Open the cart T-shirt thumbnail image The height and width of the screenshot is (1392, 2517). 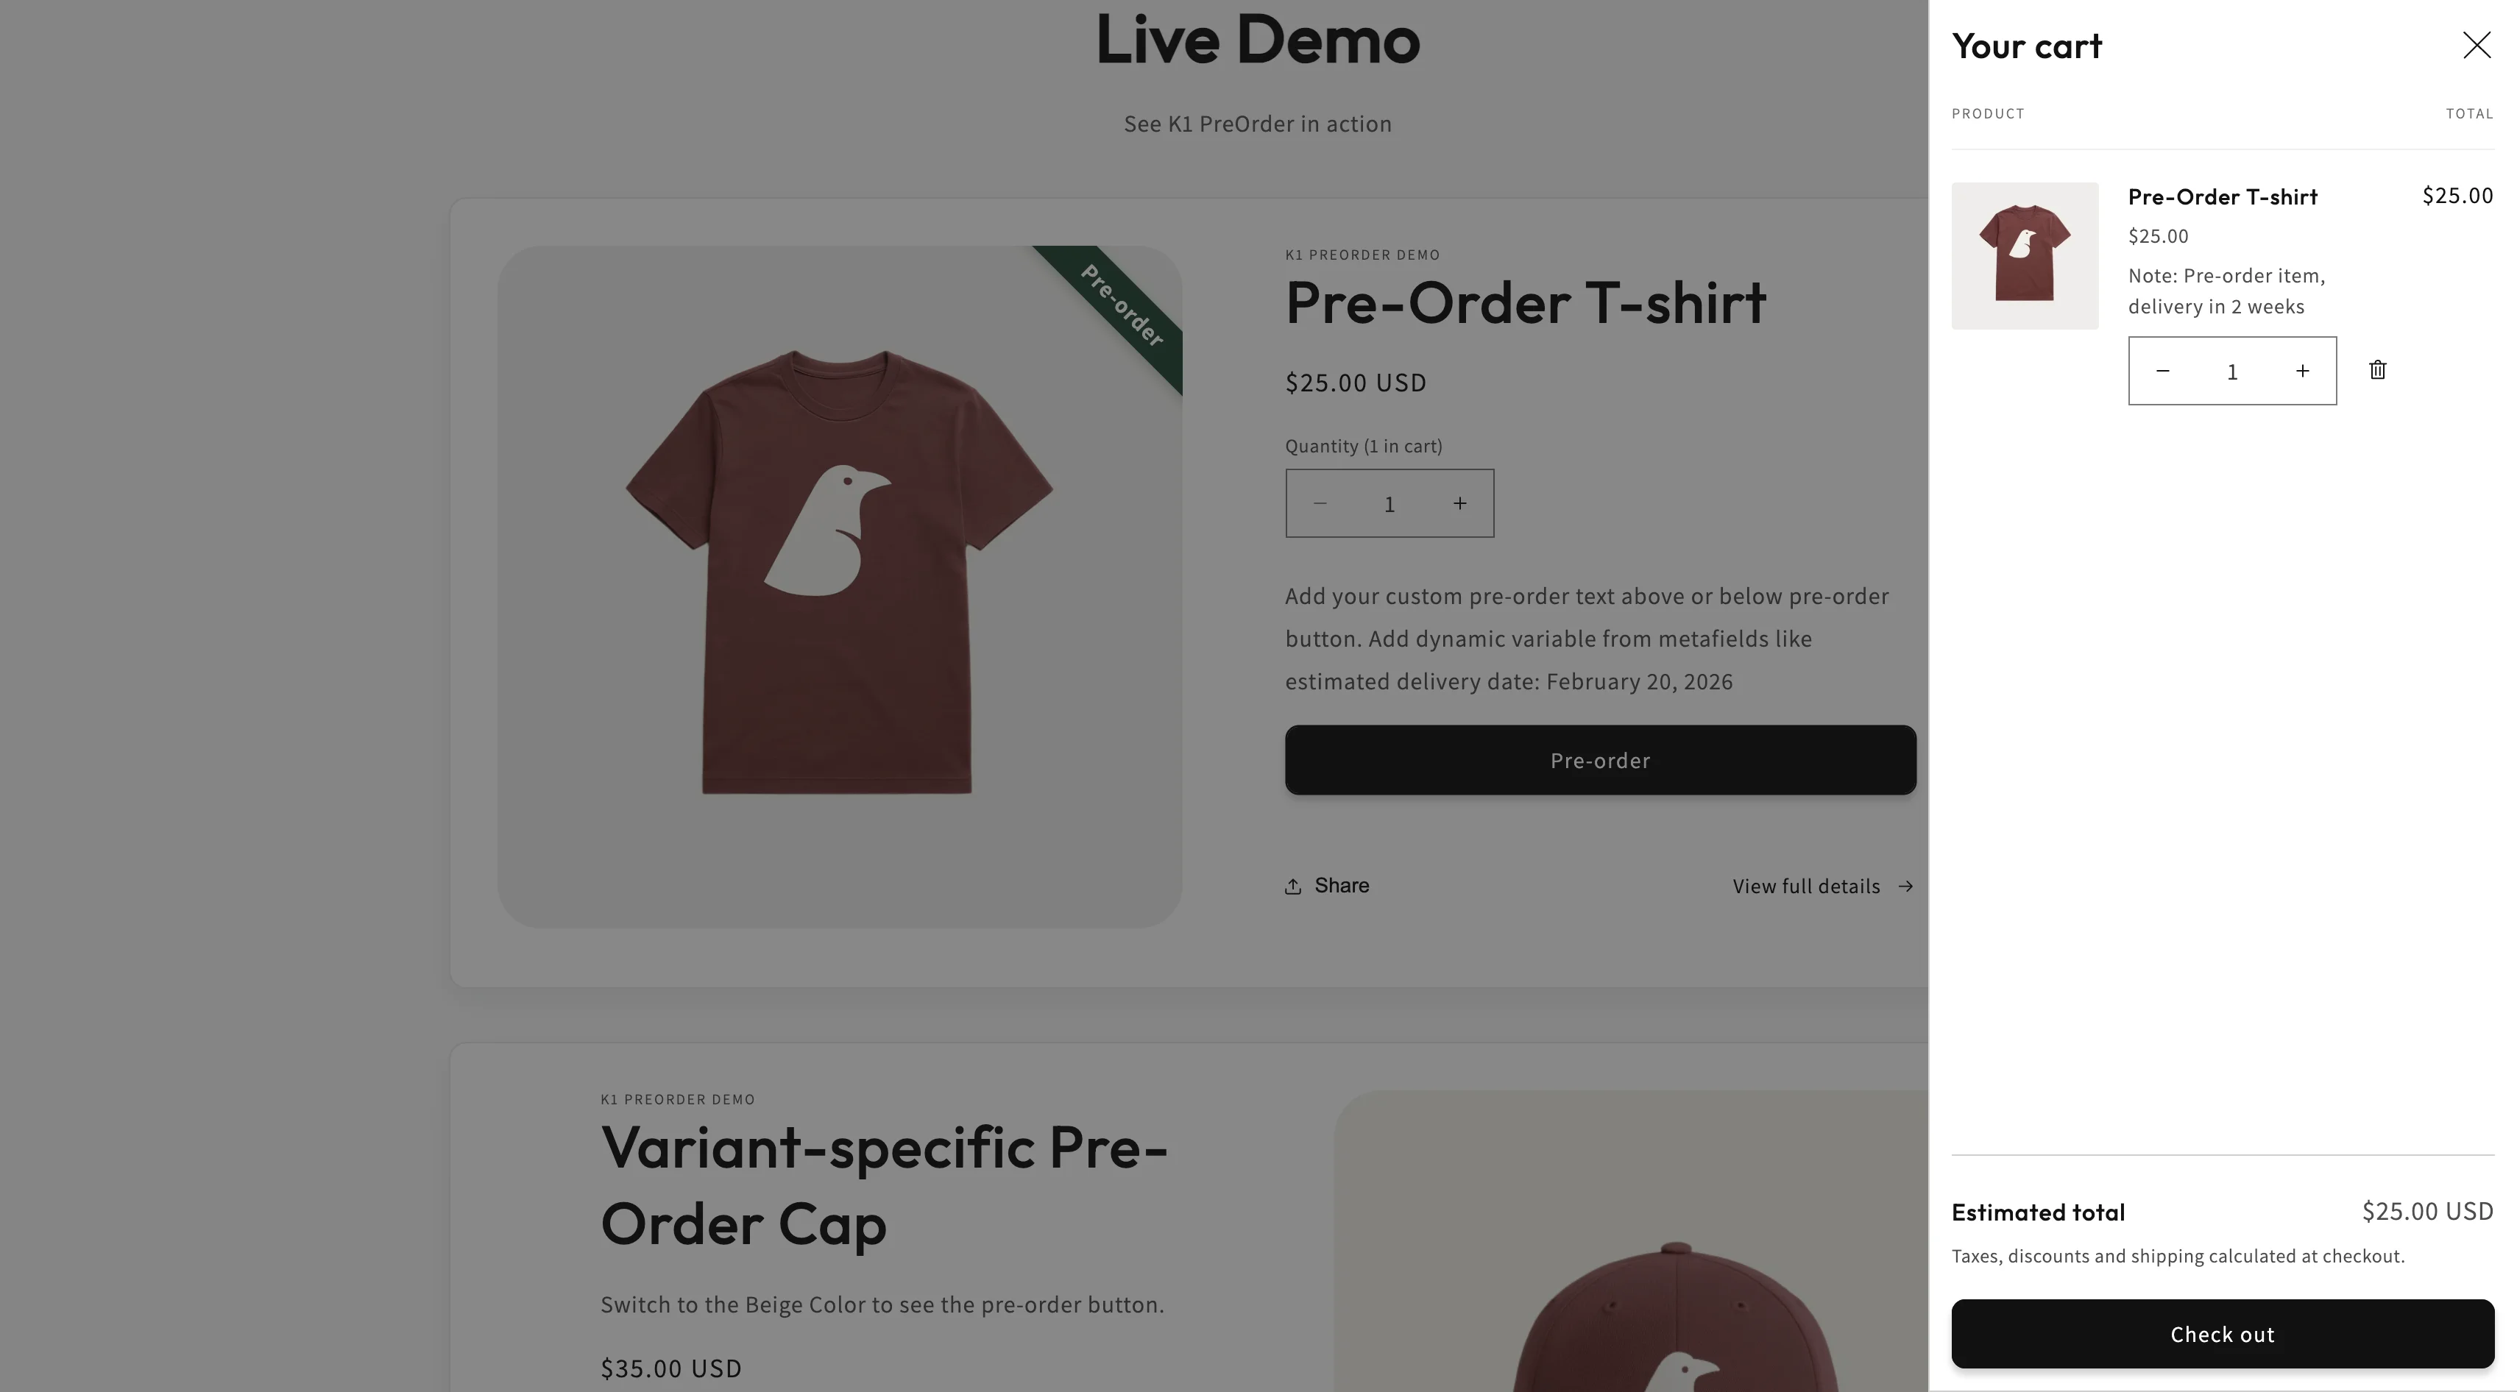2025,256
